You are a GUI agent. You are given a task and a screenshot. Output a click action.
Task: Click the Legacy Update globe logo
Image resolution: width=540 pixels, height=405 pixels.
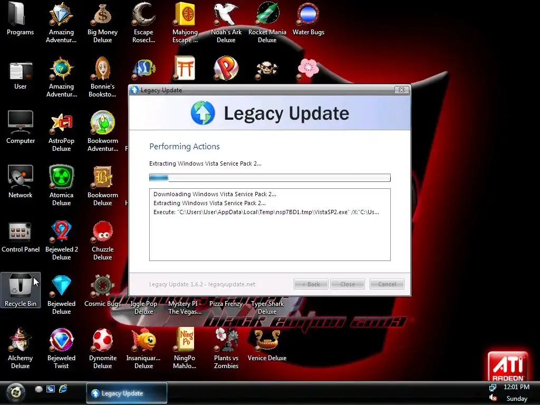203,113
